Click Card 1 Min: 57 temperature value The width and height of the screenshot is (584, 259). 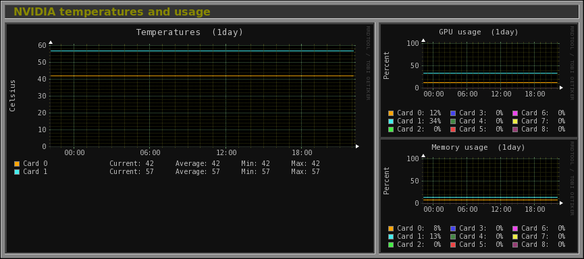(x=255, y=172)
